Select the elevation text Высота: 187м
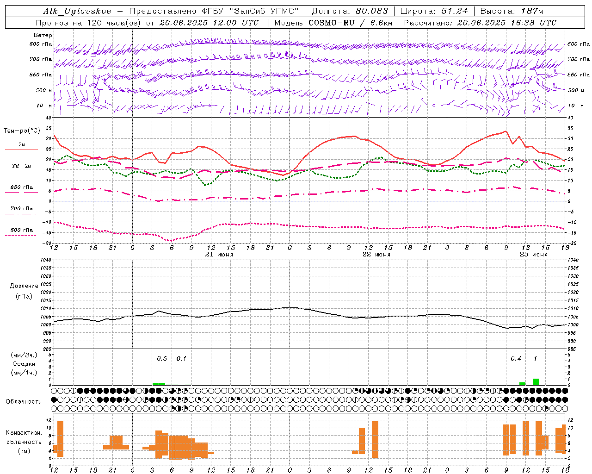Viewport: 592px width, 474px height. (512, 11)
